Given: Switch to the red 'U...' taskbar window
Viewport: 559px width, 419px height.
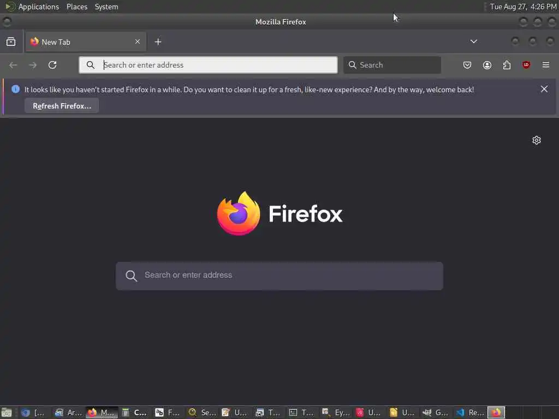Looking at the screenshot, I should [x=368, y=412].
